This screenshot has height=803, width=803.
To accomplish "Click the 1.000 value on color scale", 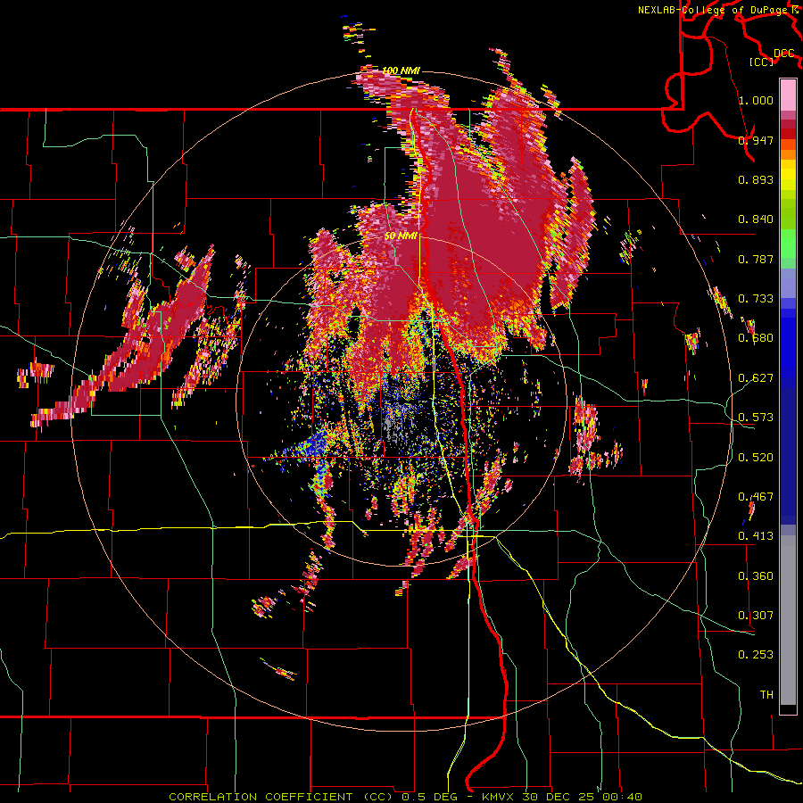I will click(x=756, y=100).
